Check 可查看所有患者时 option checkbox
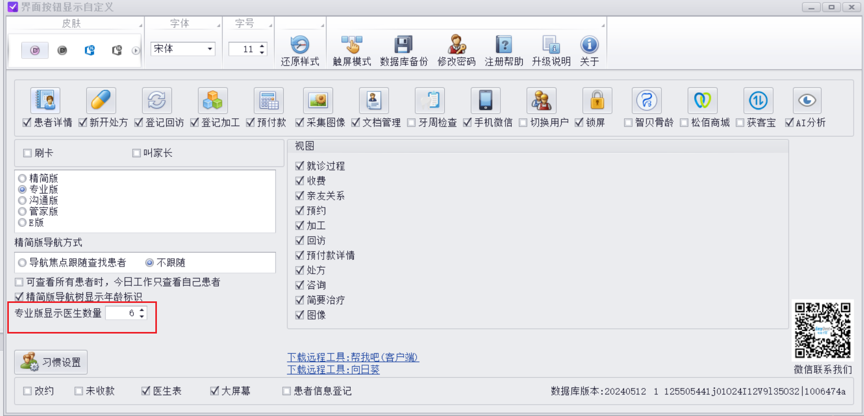This screenshot has height=416, width=864. [19, 282]
